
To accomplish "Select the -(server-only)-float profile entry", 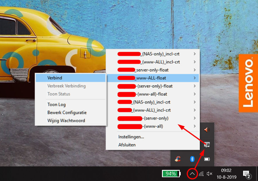I will (x=153, y=86).
